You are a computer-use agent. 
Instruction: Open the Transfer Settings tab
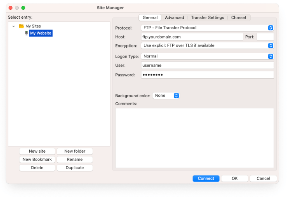[207, 17]
